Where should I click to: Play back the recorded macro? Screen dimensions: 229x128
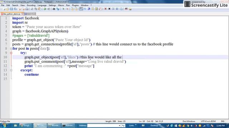point(113,9)
